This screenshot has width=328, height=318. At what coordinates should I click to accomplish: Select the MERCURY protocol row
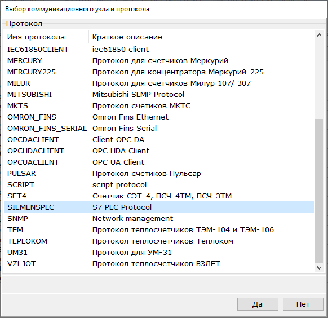click(159, 61)
